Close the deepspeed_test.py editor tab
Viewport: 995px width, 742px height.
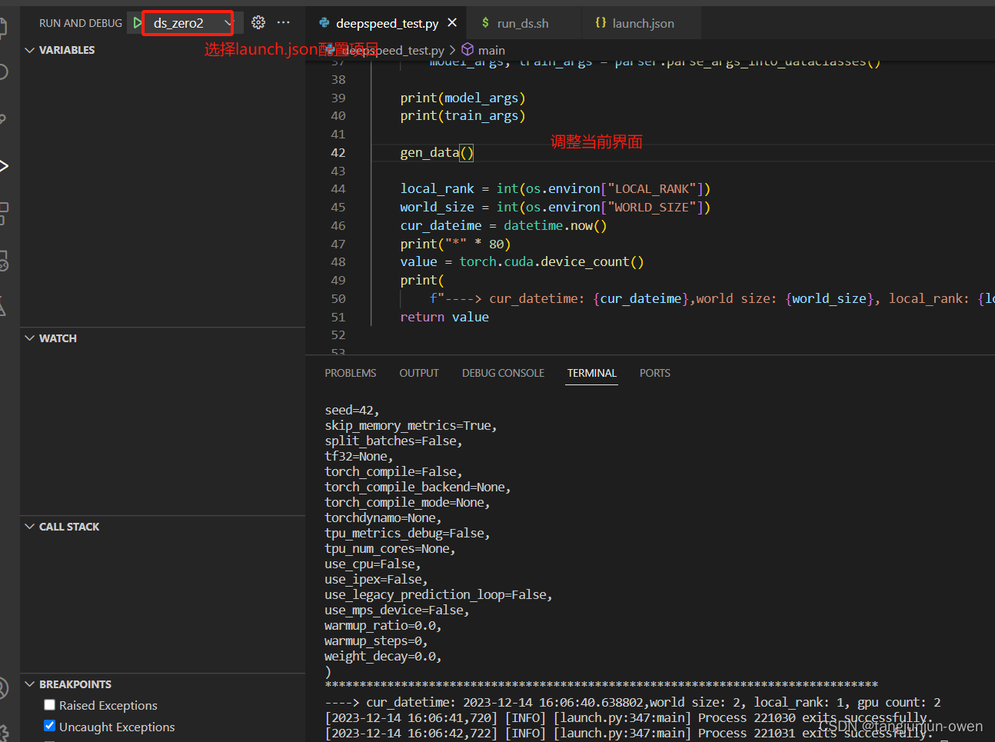[452, 23]
